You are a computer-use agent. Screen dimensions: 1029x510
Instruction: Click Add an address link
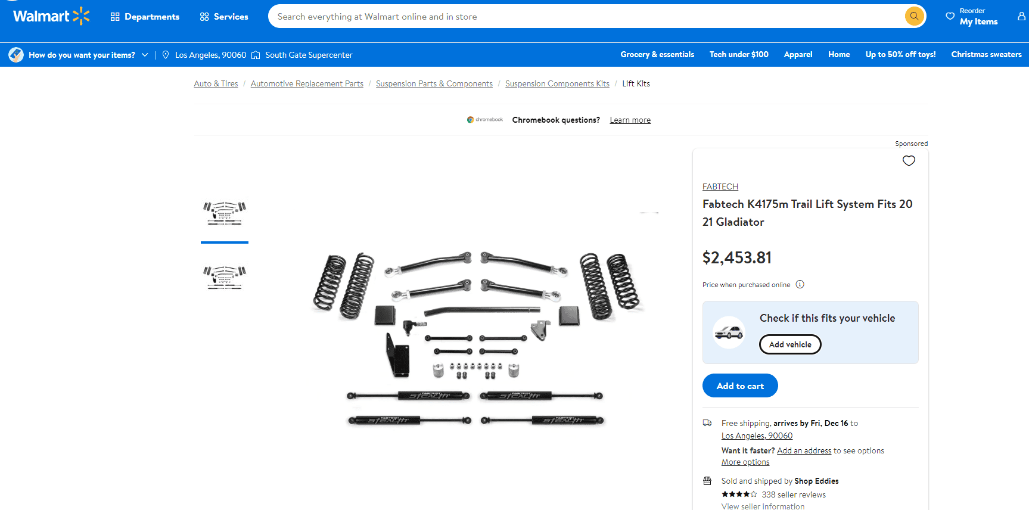click(804, 450)
